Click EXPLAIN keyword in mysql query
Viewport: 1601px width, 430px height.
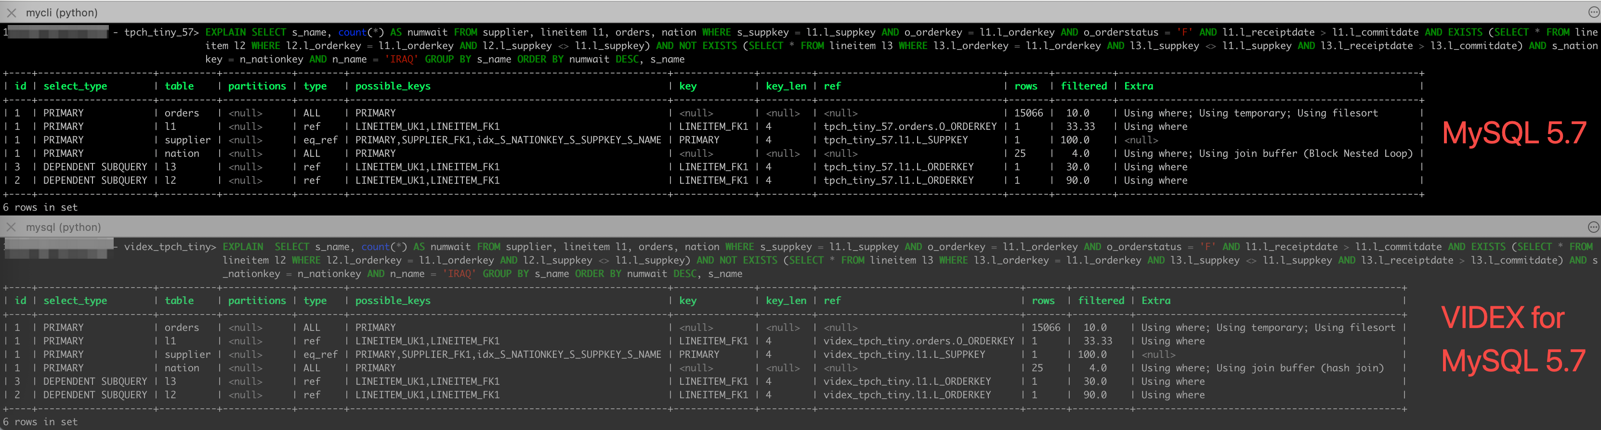243,247
